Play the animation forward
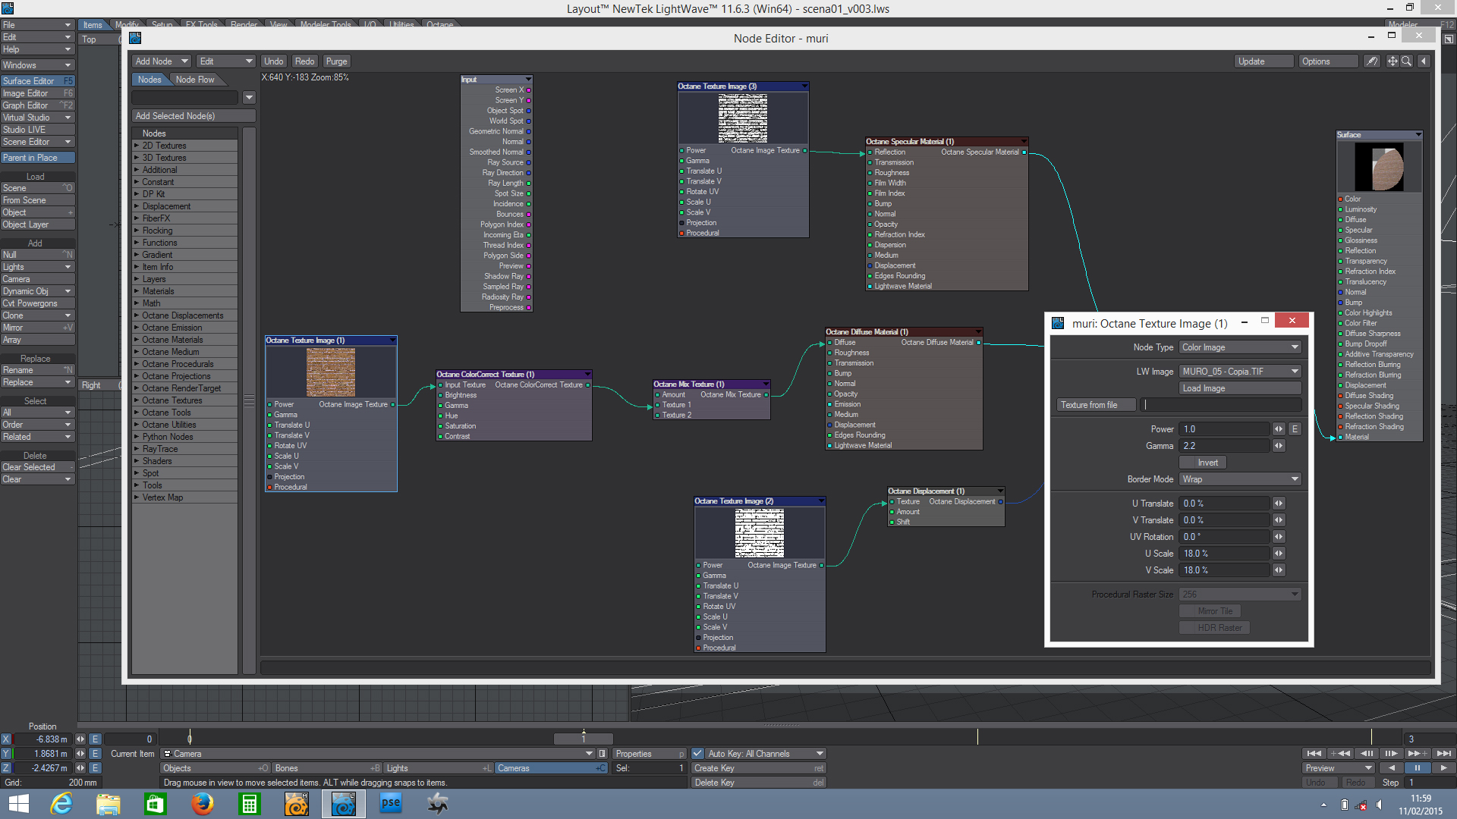The height and width of the screenshot is (819, 1457). (1443, 768)
